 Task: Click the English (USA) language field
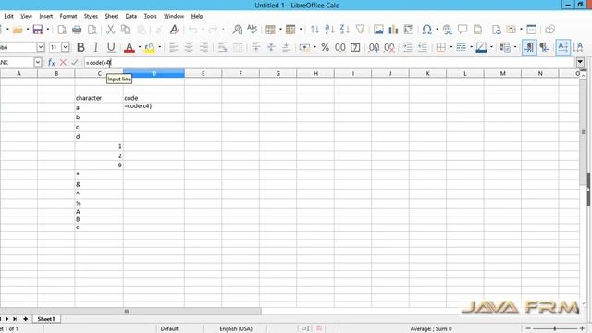click(236, 329)
